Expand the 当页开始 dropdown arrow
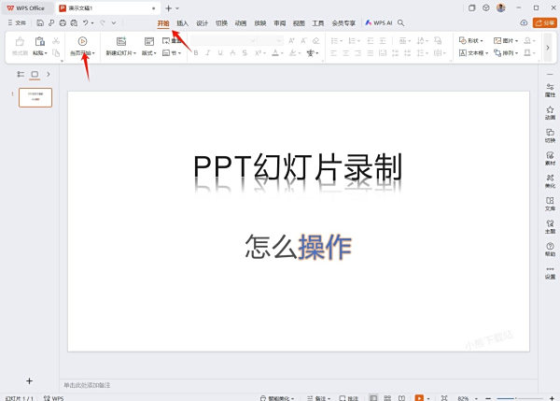This screenshot has height=401, width=560. 93,53
